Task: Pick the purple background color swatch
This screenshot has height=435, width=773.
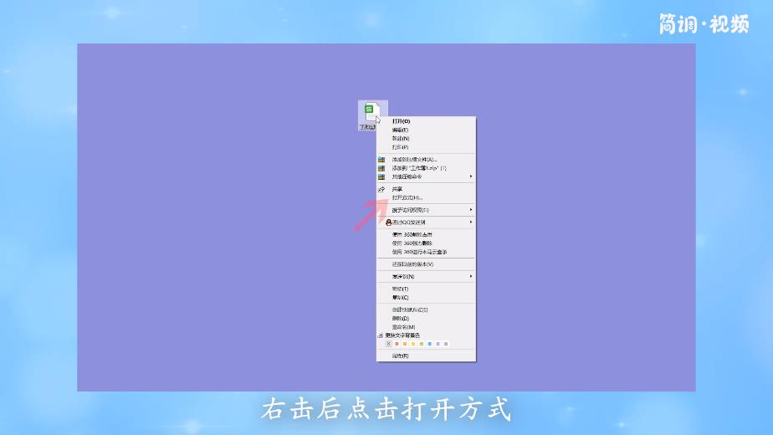Action: (x=438, y=344)
